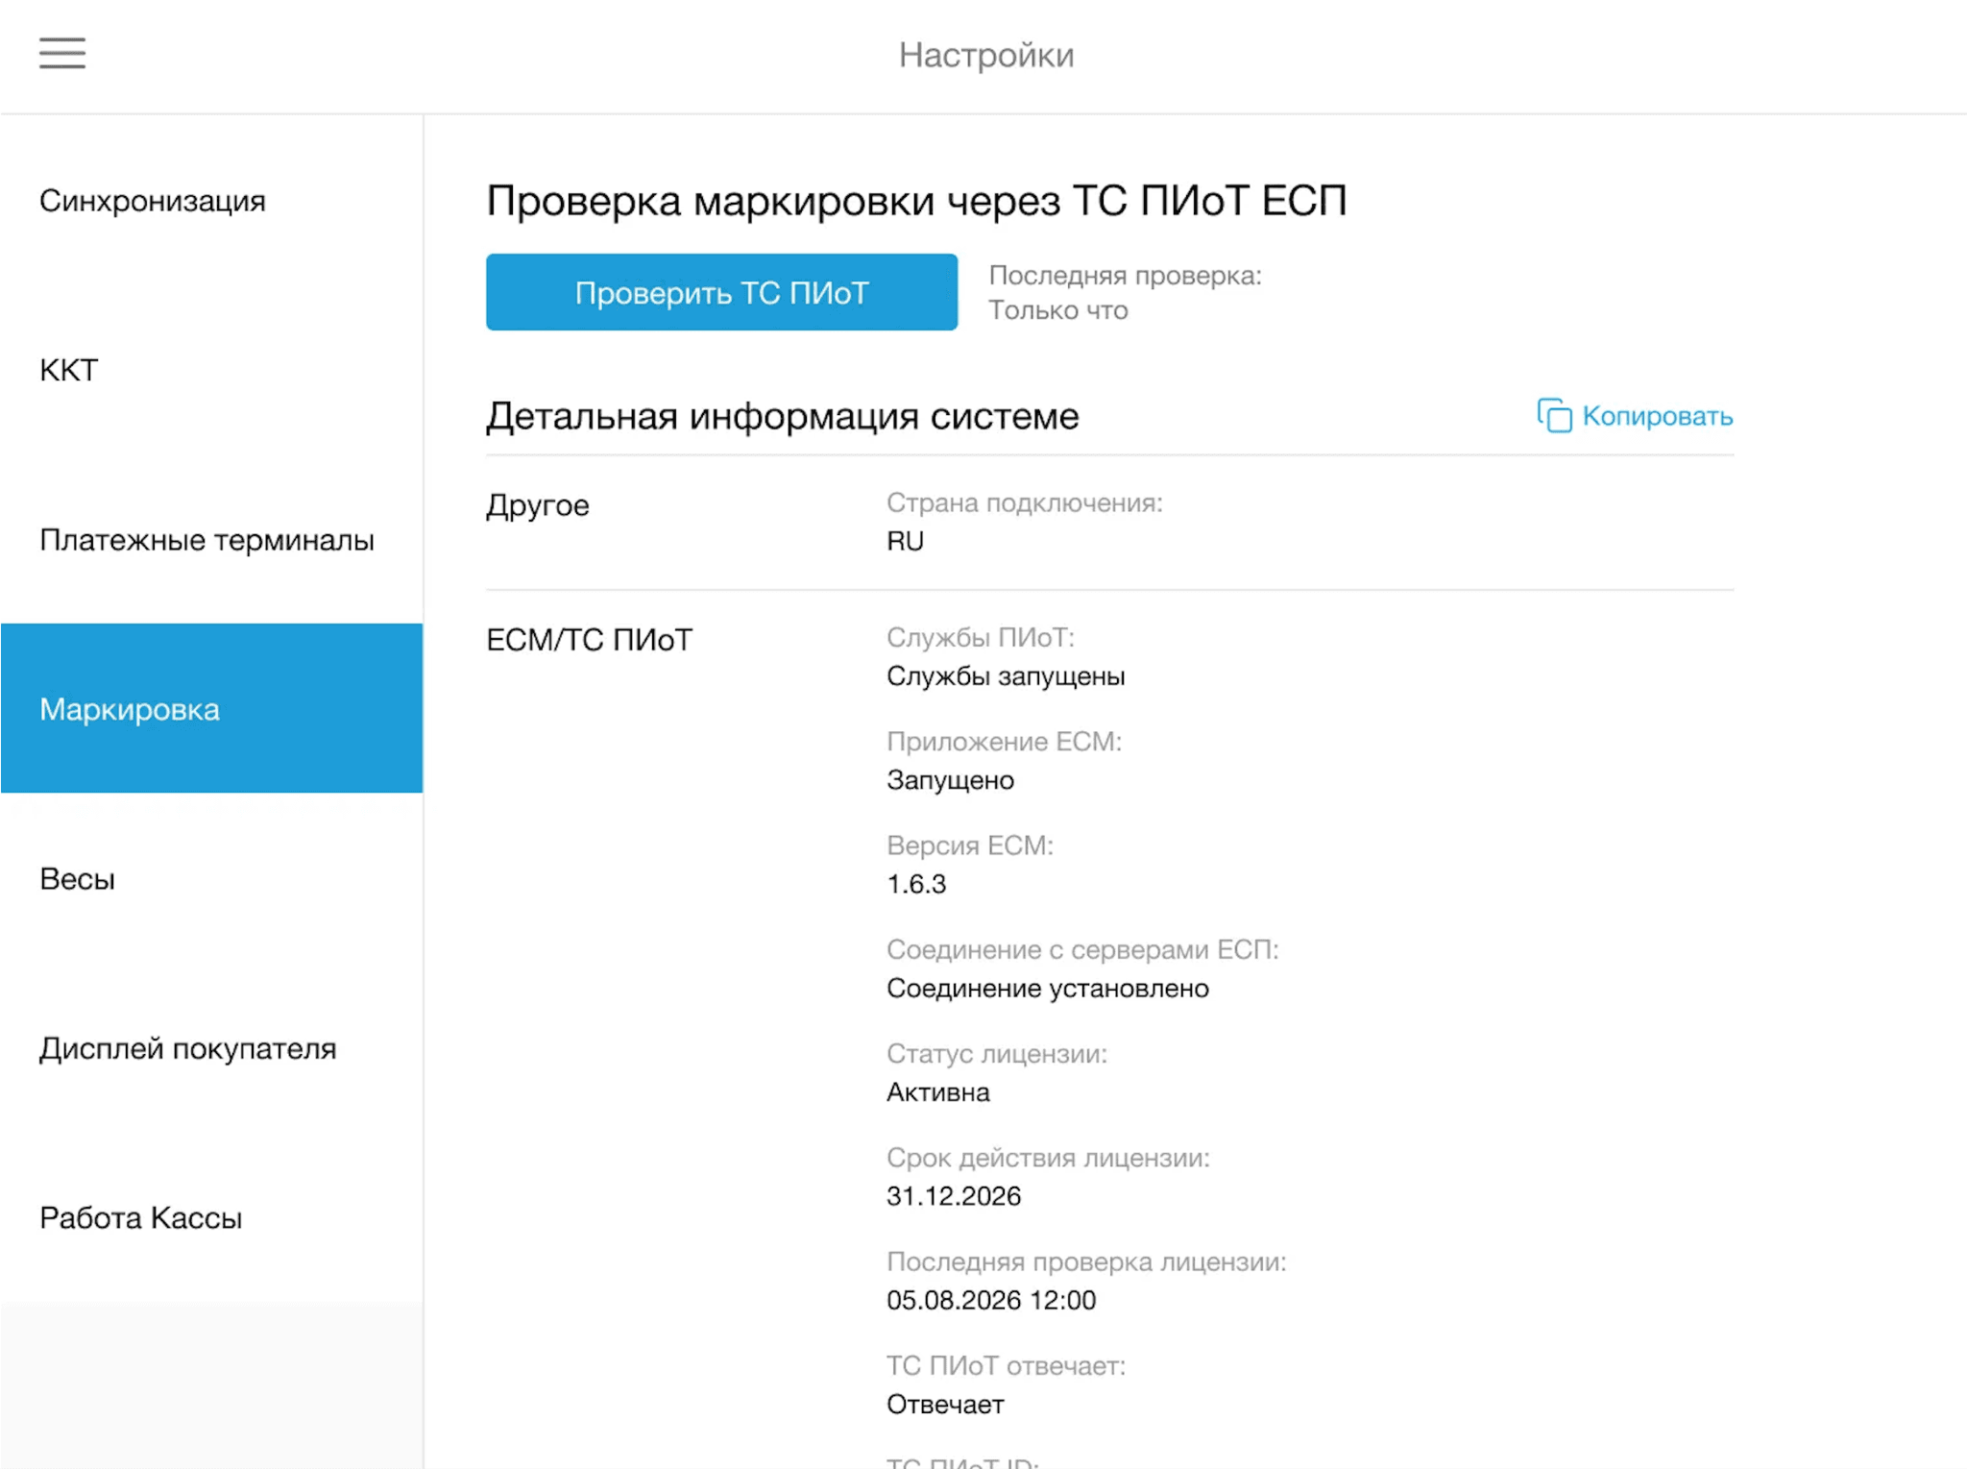Click the ЕСМ/ТС ПИоТ section label

click(x=589, y=640)
